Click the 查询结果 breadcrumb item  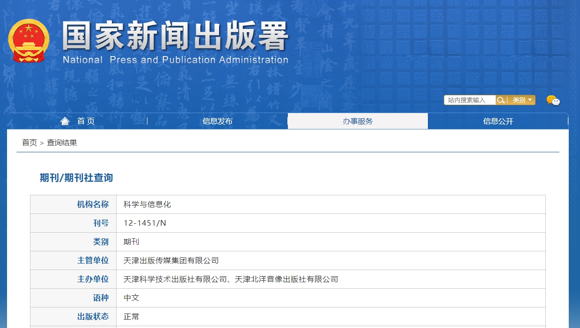(x=62, y=143)
